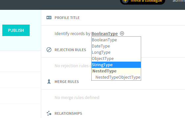Choose DateType in the dropdown list
This screenshot has height=118, width=185.
pos(116,46)
